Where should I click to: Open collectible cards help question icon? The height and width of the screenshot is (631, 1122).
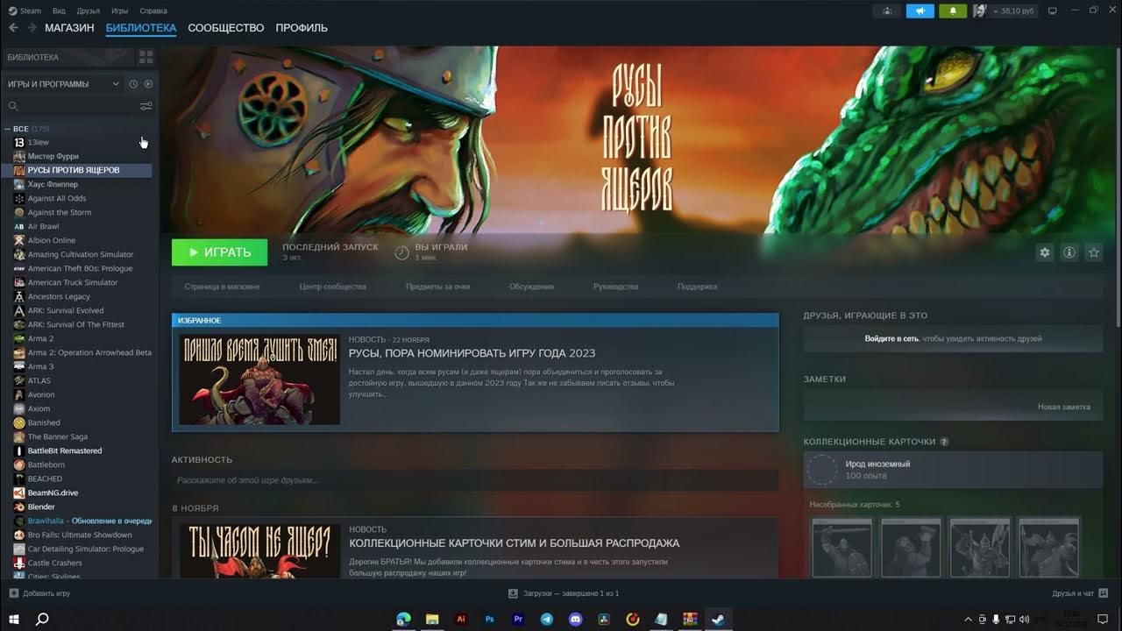[944, 442]
